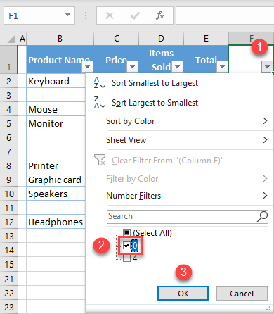Open the Items Sold filter dropdown
274x314 pixels.
[x=178, y=67]
